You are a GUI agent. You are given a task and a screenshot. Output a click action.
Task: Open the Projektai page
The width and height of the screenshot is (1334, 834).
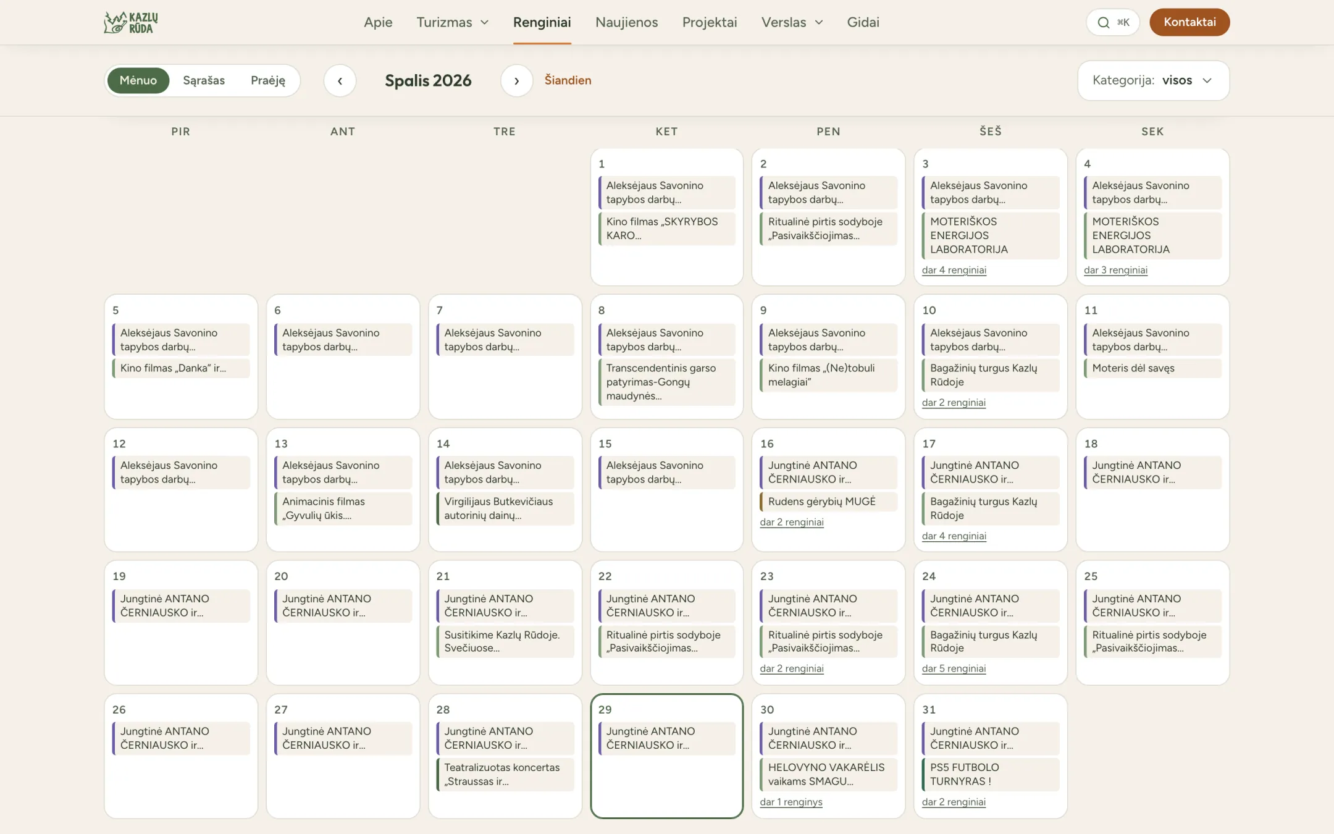pos(710,22)
